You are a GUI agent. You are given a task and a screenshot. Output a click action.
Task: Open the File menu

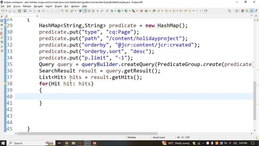click(x=3, y=6)
